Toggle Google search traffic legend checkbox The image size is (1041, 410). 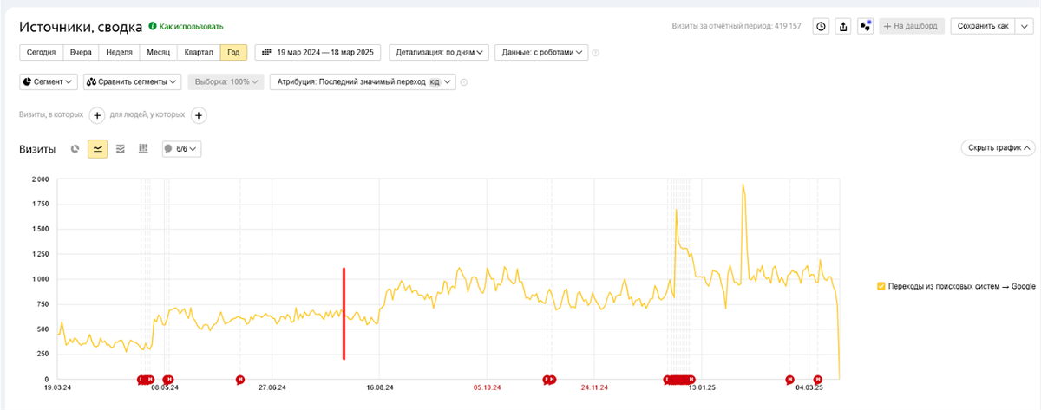[x=881, y=286]
